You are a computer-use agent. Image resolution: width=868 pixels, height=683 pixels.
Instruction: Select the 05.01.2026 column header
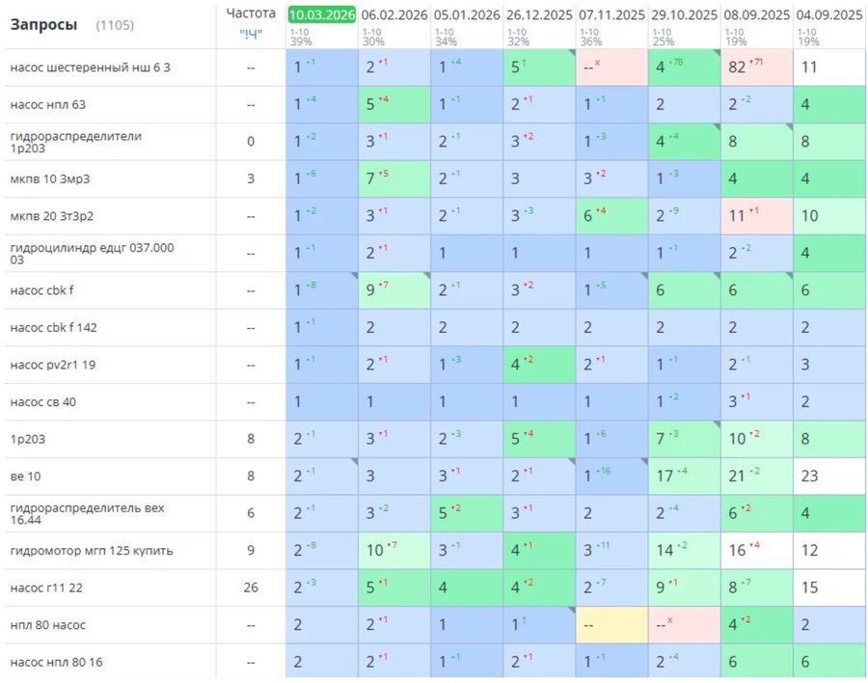pyautogui.click(x=467, y=15)
